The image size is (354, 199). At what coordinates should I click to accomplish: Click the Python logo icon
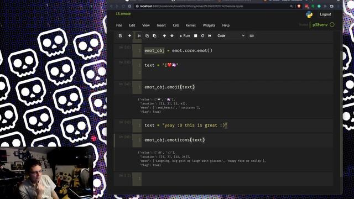coord(309,14)
